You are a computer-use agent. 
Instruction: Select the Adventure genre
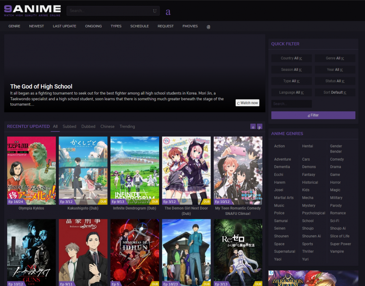(282, 159)
